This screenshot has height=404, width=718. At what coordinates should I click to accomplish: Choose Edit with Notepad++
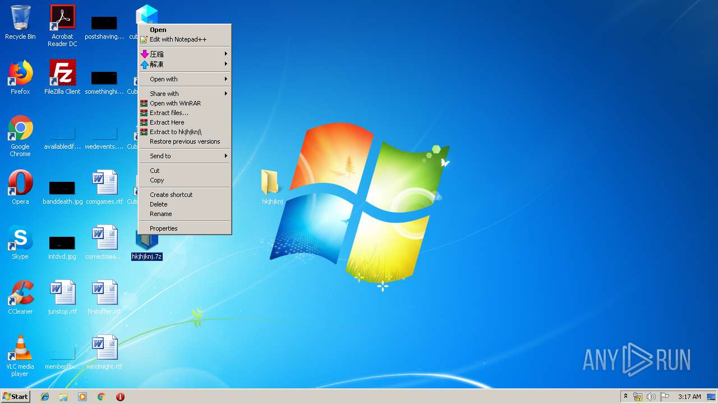[185, 39]
